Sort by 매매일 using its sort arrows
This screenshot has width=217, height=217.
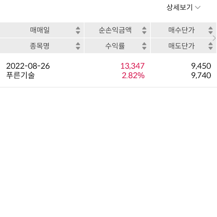point(78,30)
